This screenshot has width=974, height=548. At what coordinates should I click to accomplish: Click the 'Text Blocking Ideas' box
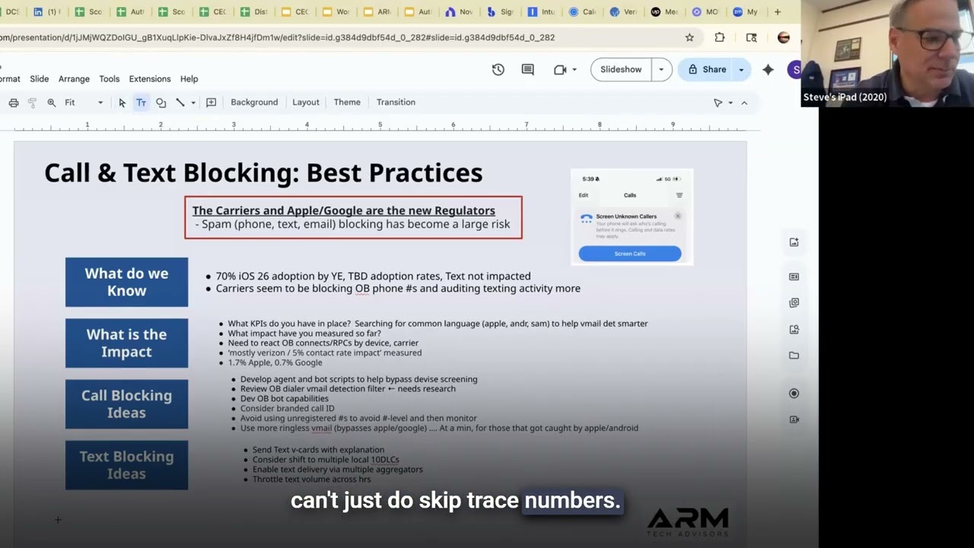[x=126, y=465]
